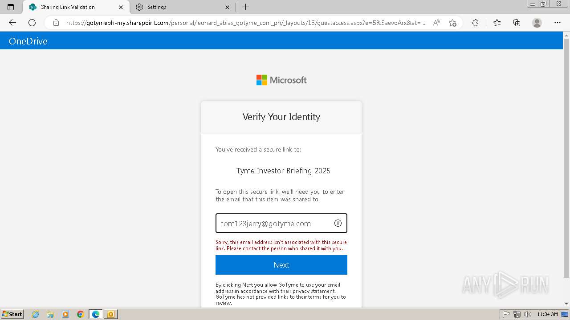The width and height of the screenshot is (570, 320).
Task: View site information via the lock icon
Action: 56,23
